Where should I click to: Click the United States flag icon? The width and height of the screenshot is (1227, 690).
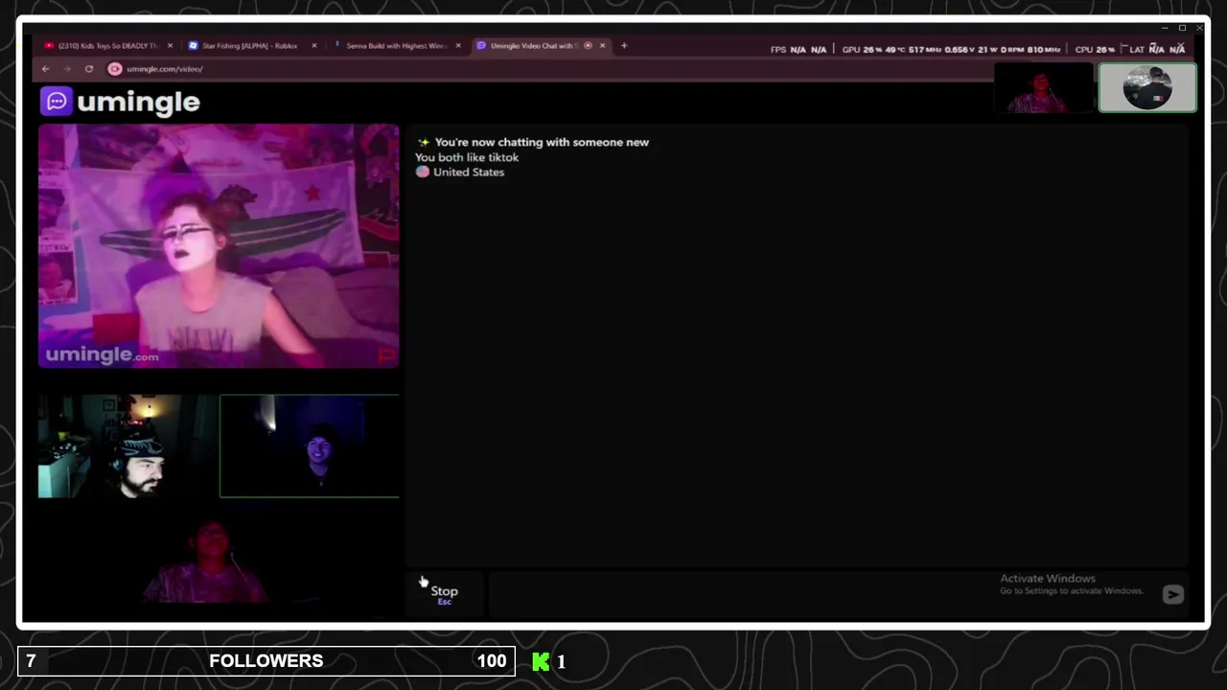(x=423, y=172)
